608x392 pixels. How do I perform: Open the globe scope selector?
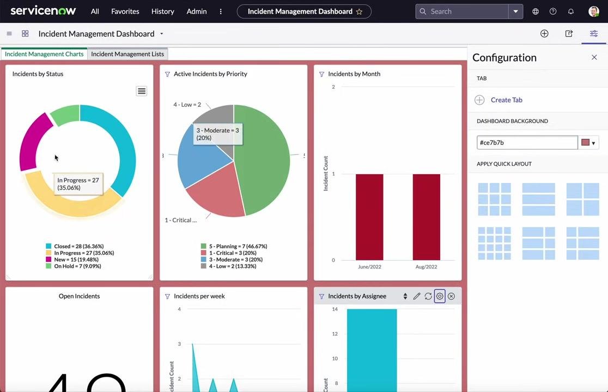(536, 11)
